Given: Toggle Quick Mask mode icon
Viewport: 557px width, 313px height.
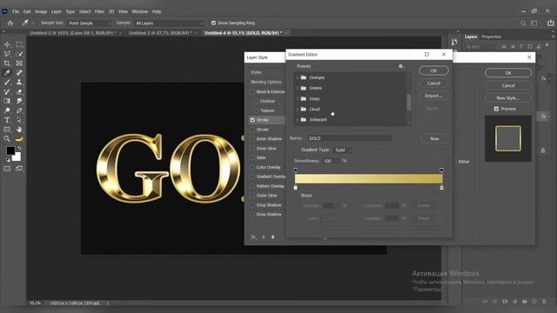Looking at the screenshot, I should coord(7,169).
